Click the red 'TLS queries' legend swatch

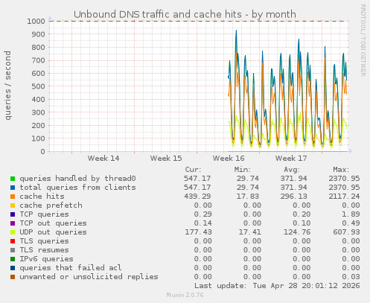(13, 241)
